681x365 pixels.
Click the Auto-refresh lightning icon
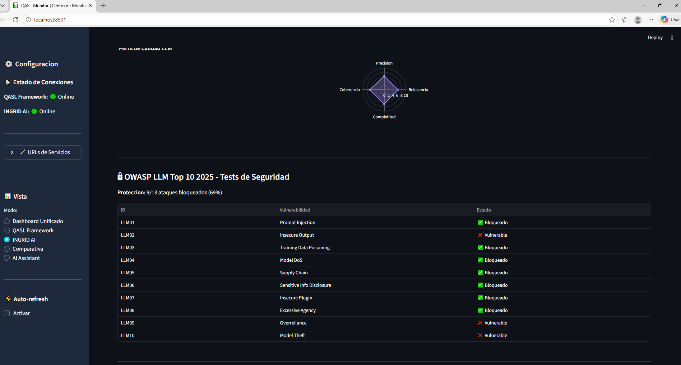(8, 299)
